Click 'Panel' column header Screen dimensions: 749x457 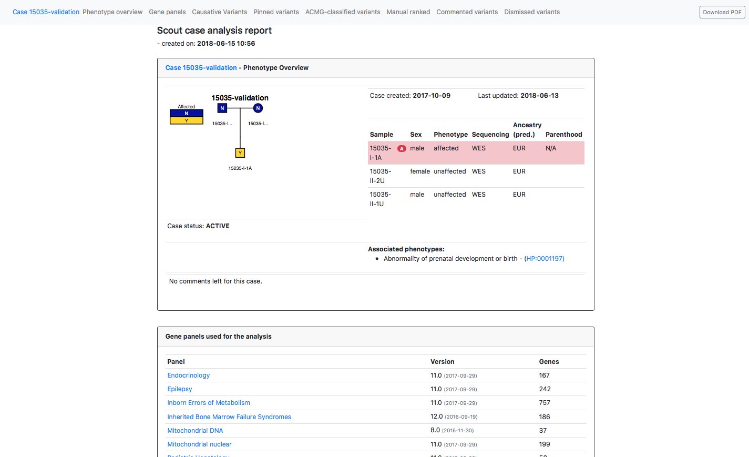pos(176,362)
